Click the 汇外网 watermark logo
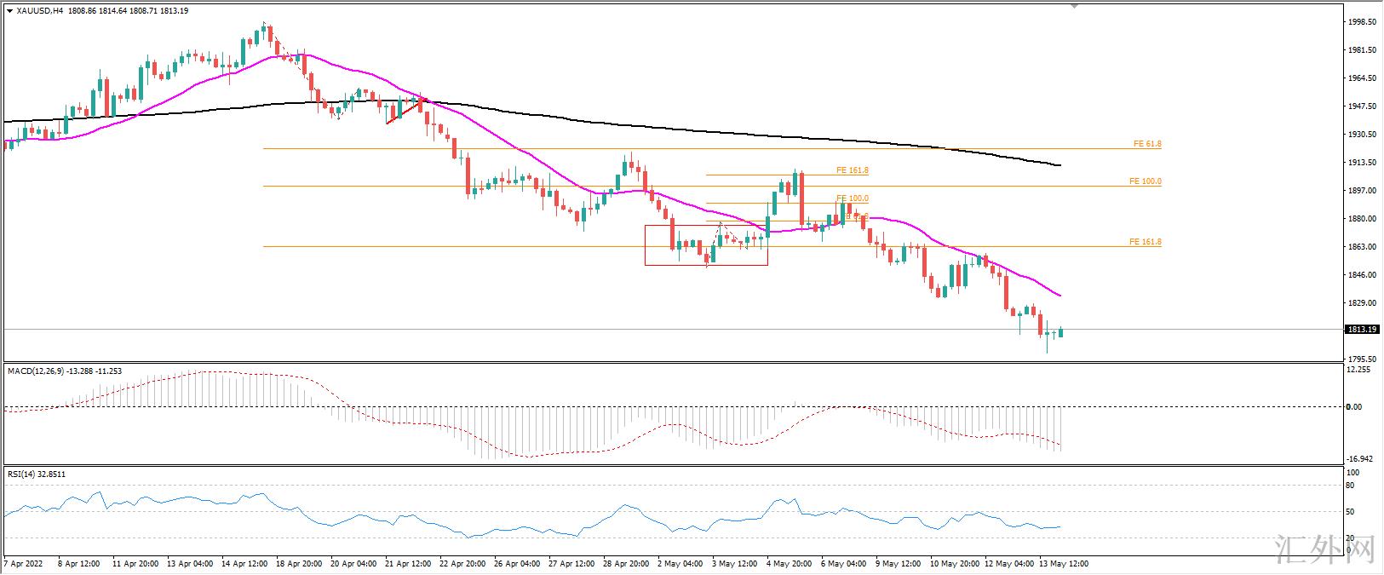The height and width of the screenshot is (575, 1384). tap(1327, 550)
